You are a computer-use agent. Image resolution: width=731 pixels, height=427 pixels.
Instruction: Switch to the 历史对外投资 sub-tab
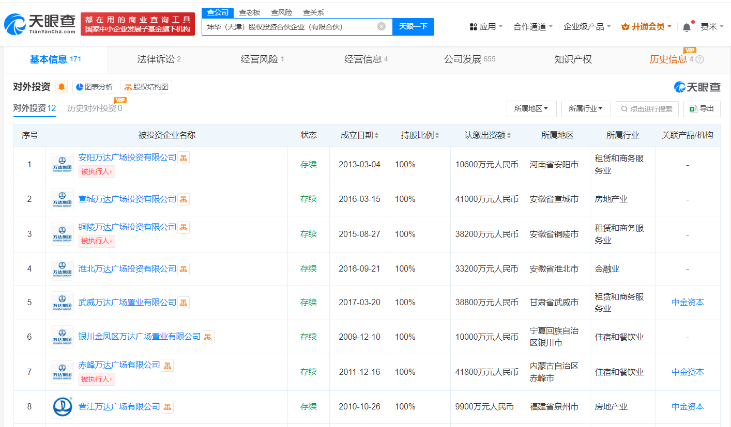coord(95,108)
